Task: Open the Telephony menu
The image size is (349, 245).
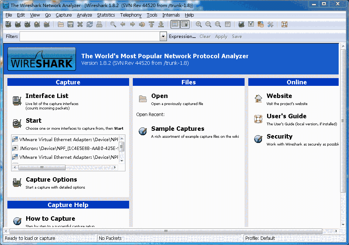Action: (131, 15)
